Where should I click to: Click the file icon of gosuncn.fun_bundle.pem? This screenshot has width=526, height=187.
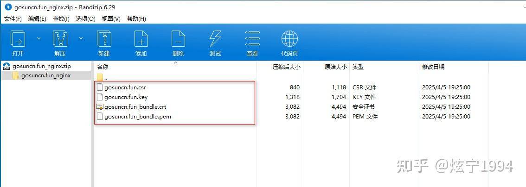coord(100,117)
